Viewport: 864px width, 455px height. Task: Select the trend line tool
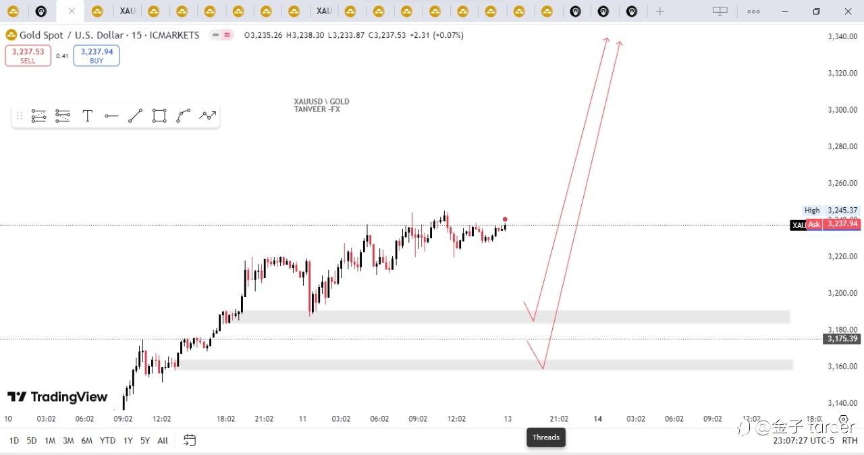[135, 116]
